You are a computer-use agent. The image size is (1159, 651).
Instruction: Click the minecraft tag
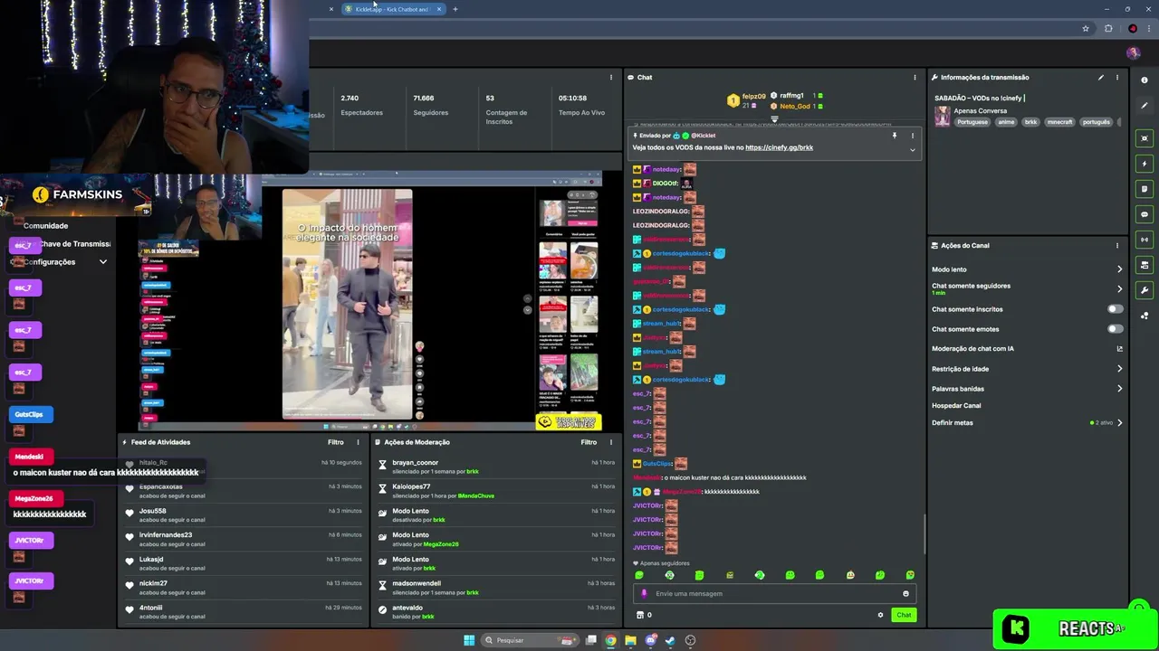(x=1059, y=122)
